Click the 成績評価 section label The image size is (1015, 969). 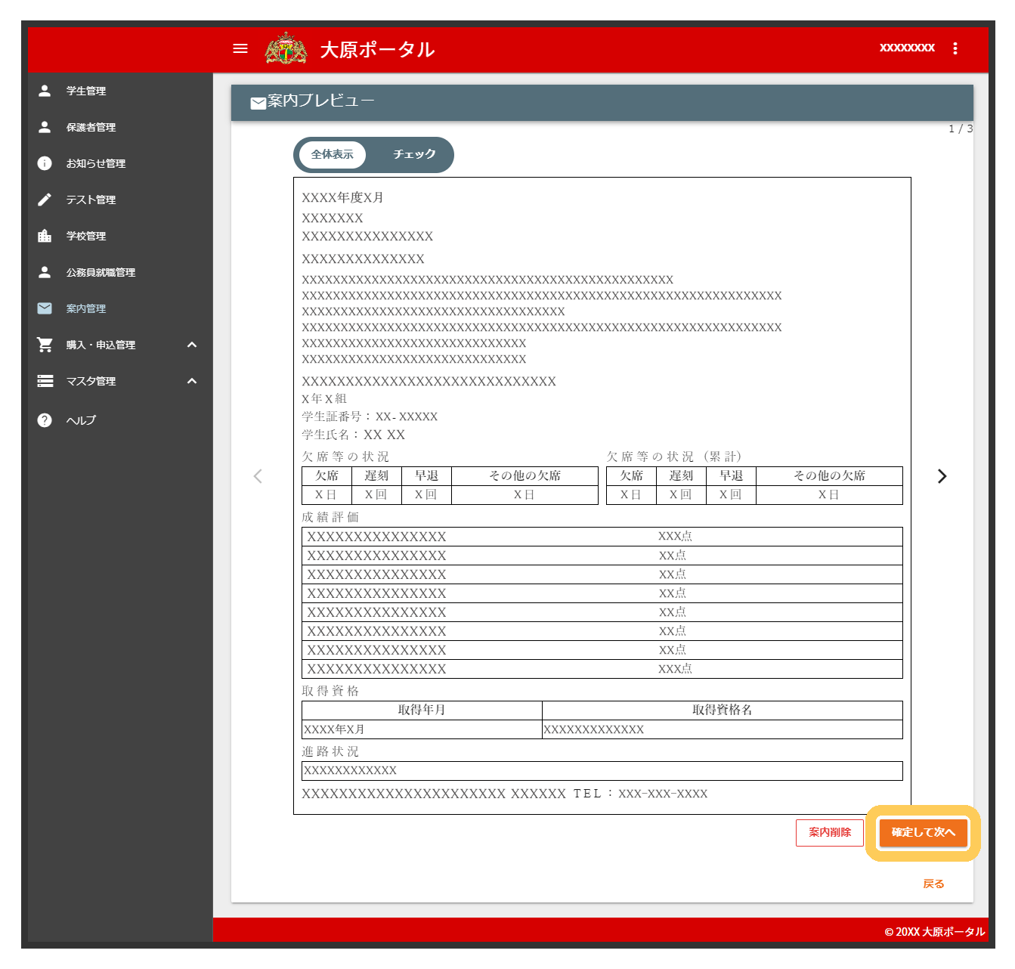click(x=330, y=517)
